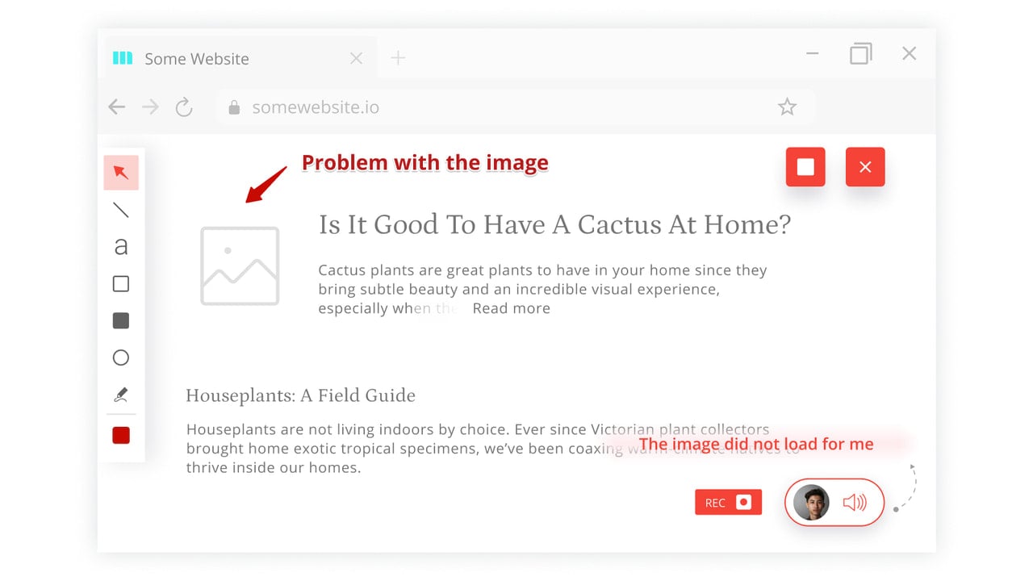Screen dimensions: 1033x581
Task: Mute the microphone speaker icon
Action: coord(855,503)
